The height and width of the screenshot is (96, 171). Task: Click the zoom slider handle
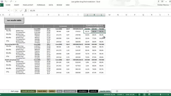click(160, 95)
